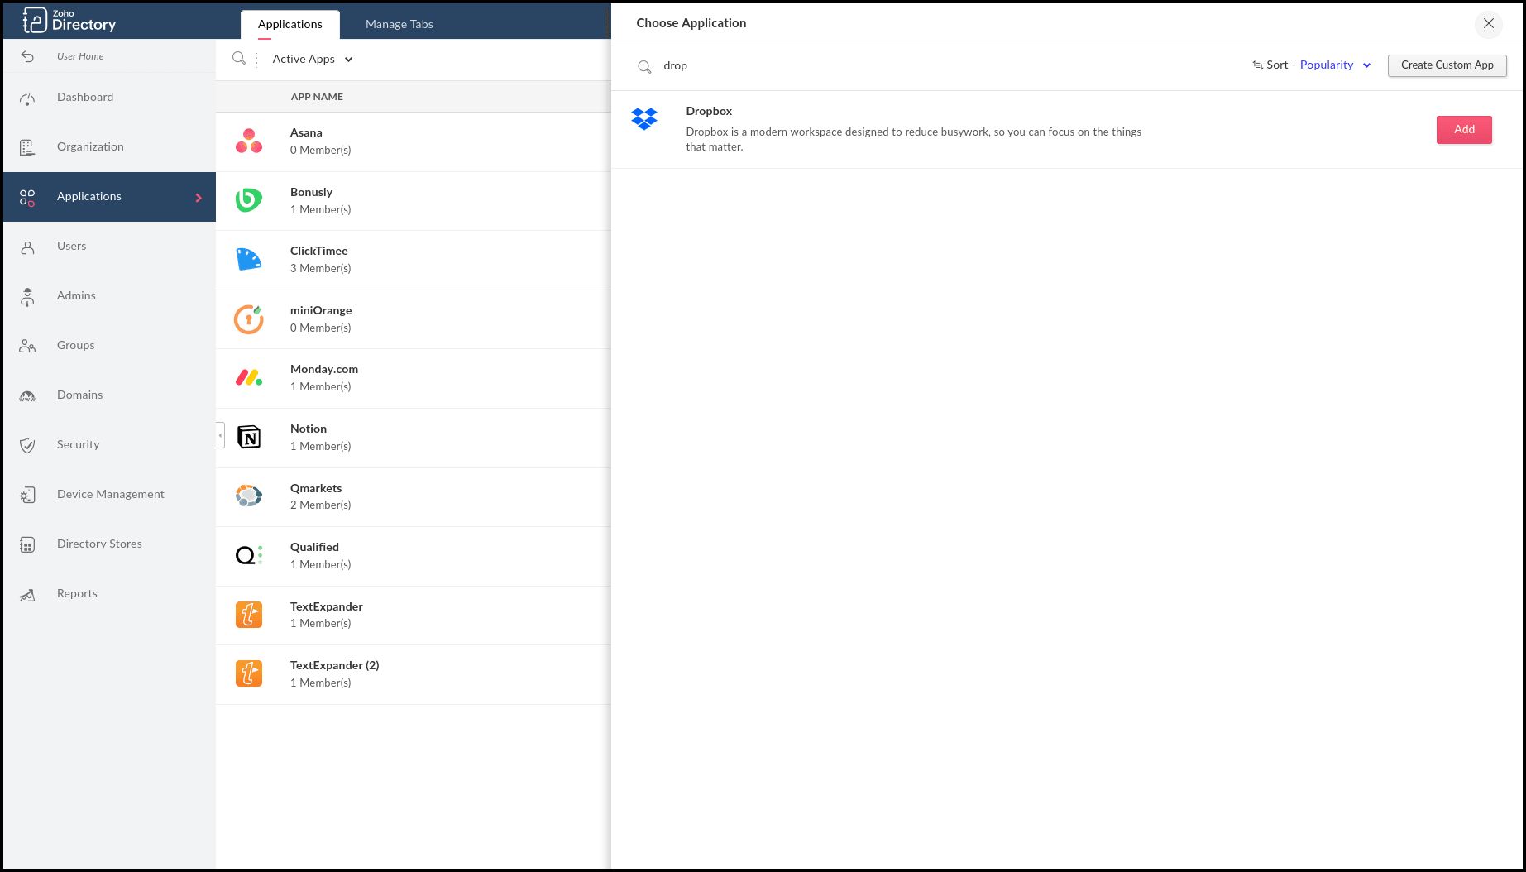Click 'Qmarkets' app name
1526x872 pixels.
[x=316, y=488]
